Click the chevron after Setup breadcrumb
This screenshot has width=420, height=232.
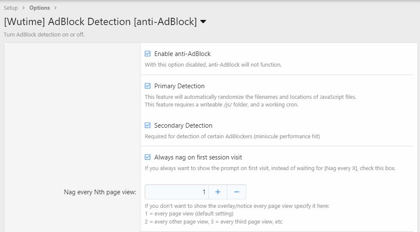click(x=24, y=8)
